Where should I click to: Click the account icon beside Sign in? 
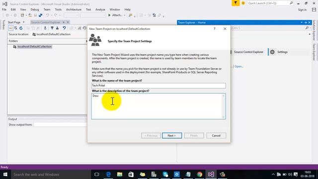point(314,9)
